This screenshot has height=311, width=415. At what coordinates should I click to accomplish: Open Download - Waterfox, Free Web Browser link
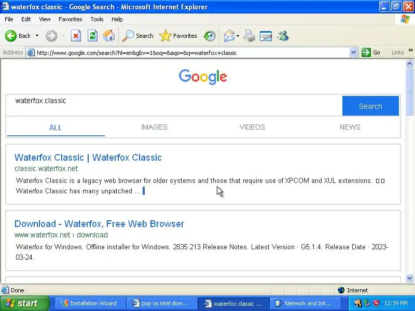pyautogui.click(x=99, y=224)
